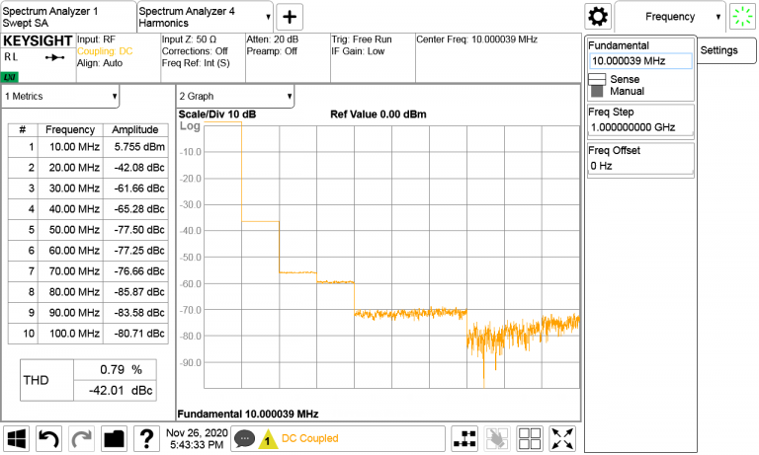
Task: Open the multi-window layout grid icon
Action: pos(531,438)
